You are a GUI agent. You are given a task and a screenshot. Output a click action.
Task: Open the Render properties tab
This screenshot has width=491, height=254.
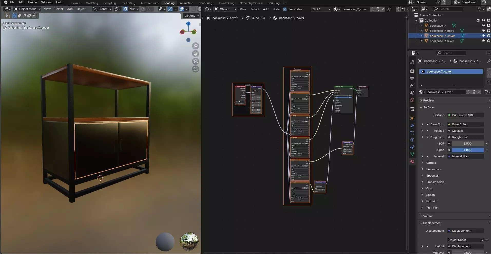coord(412,71)
